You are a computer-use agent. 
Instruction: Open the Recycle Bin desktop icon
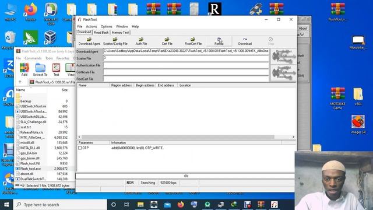[x=9, y=40]
